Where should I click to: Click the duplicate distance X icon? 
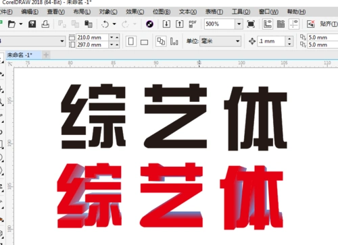(303, 37)
